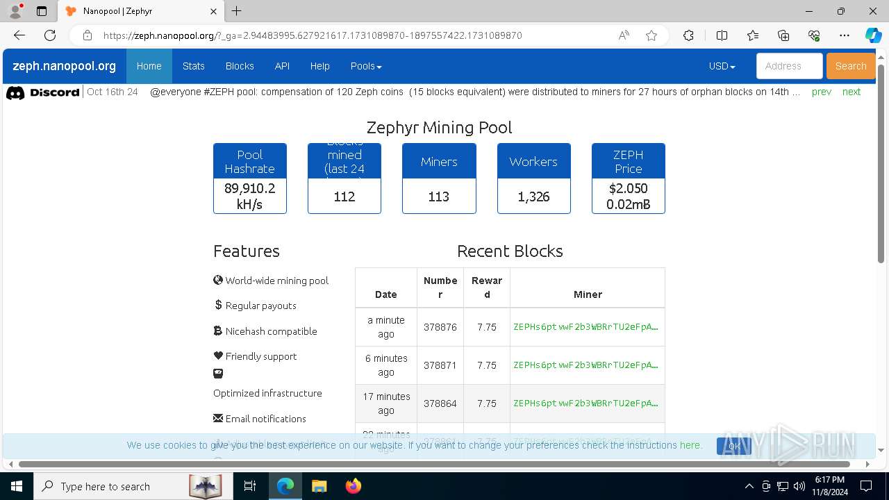Image resolution: width=889 pixels, height=500 pixels.
Task: Click the Discord logo
Action: 42,92
